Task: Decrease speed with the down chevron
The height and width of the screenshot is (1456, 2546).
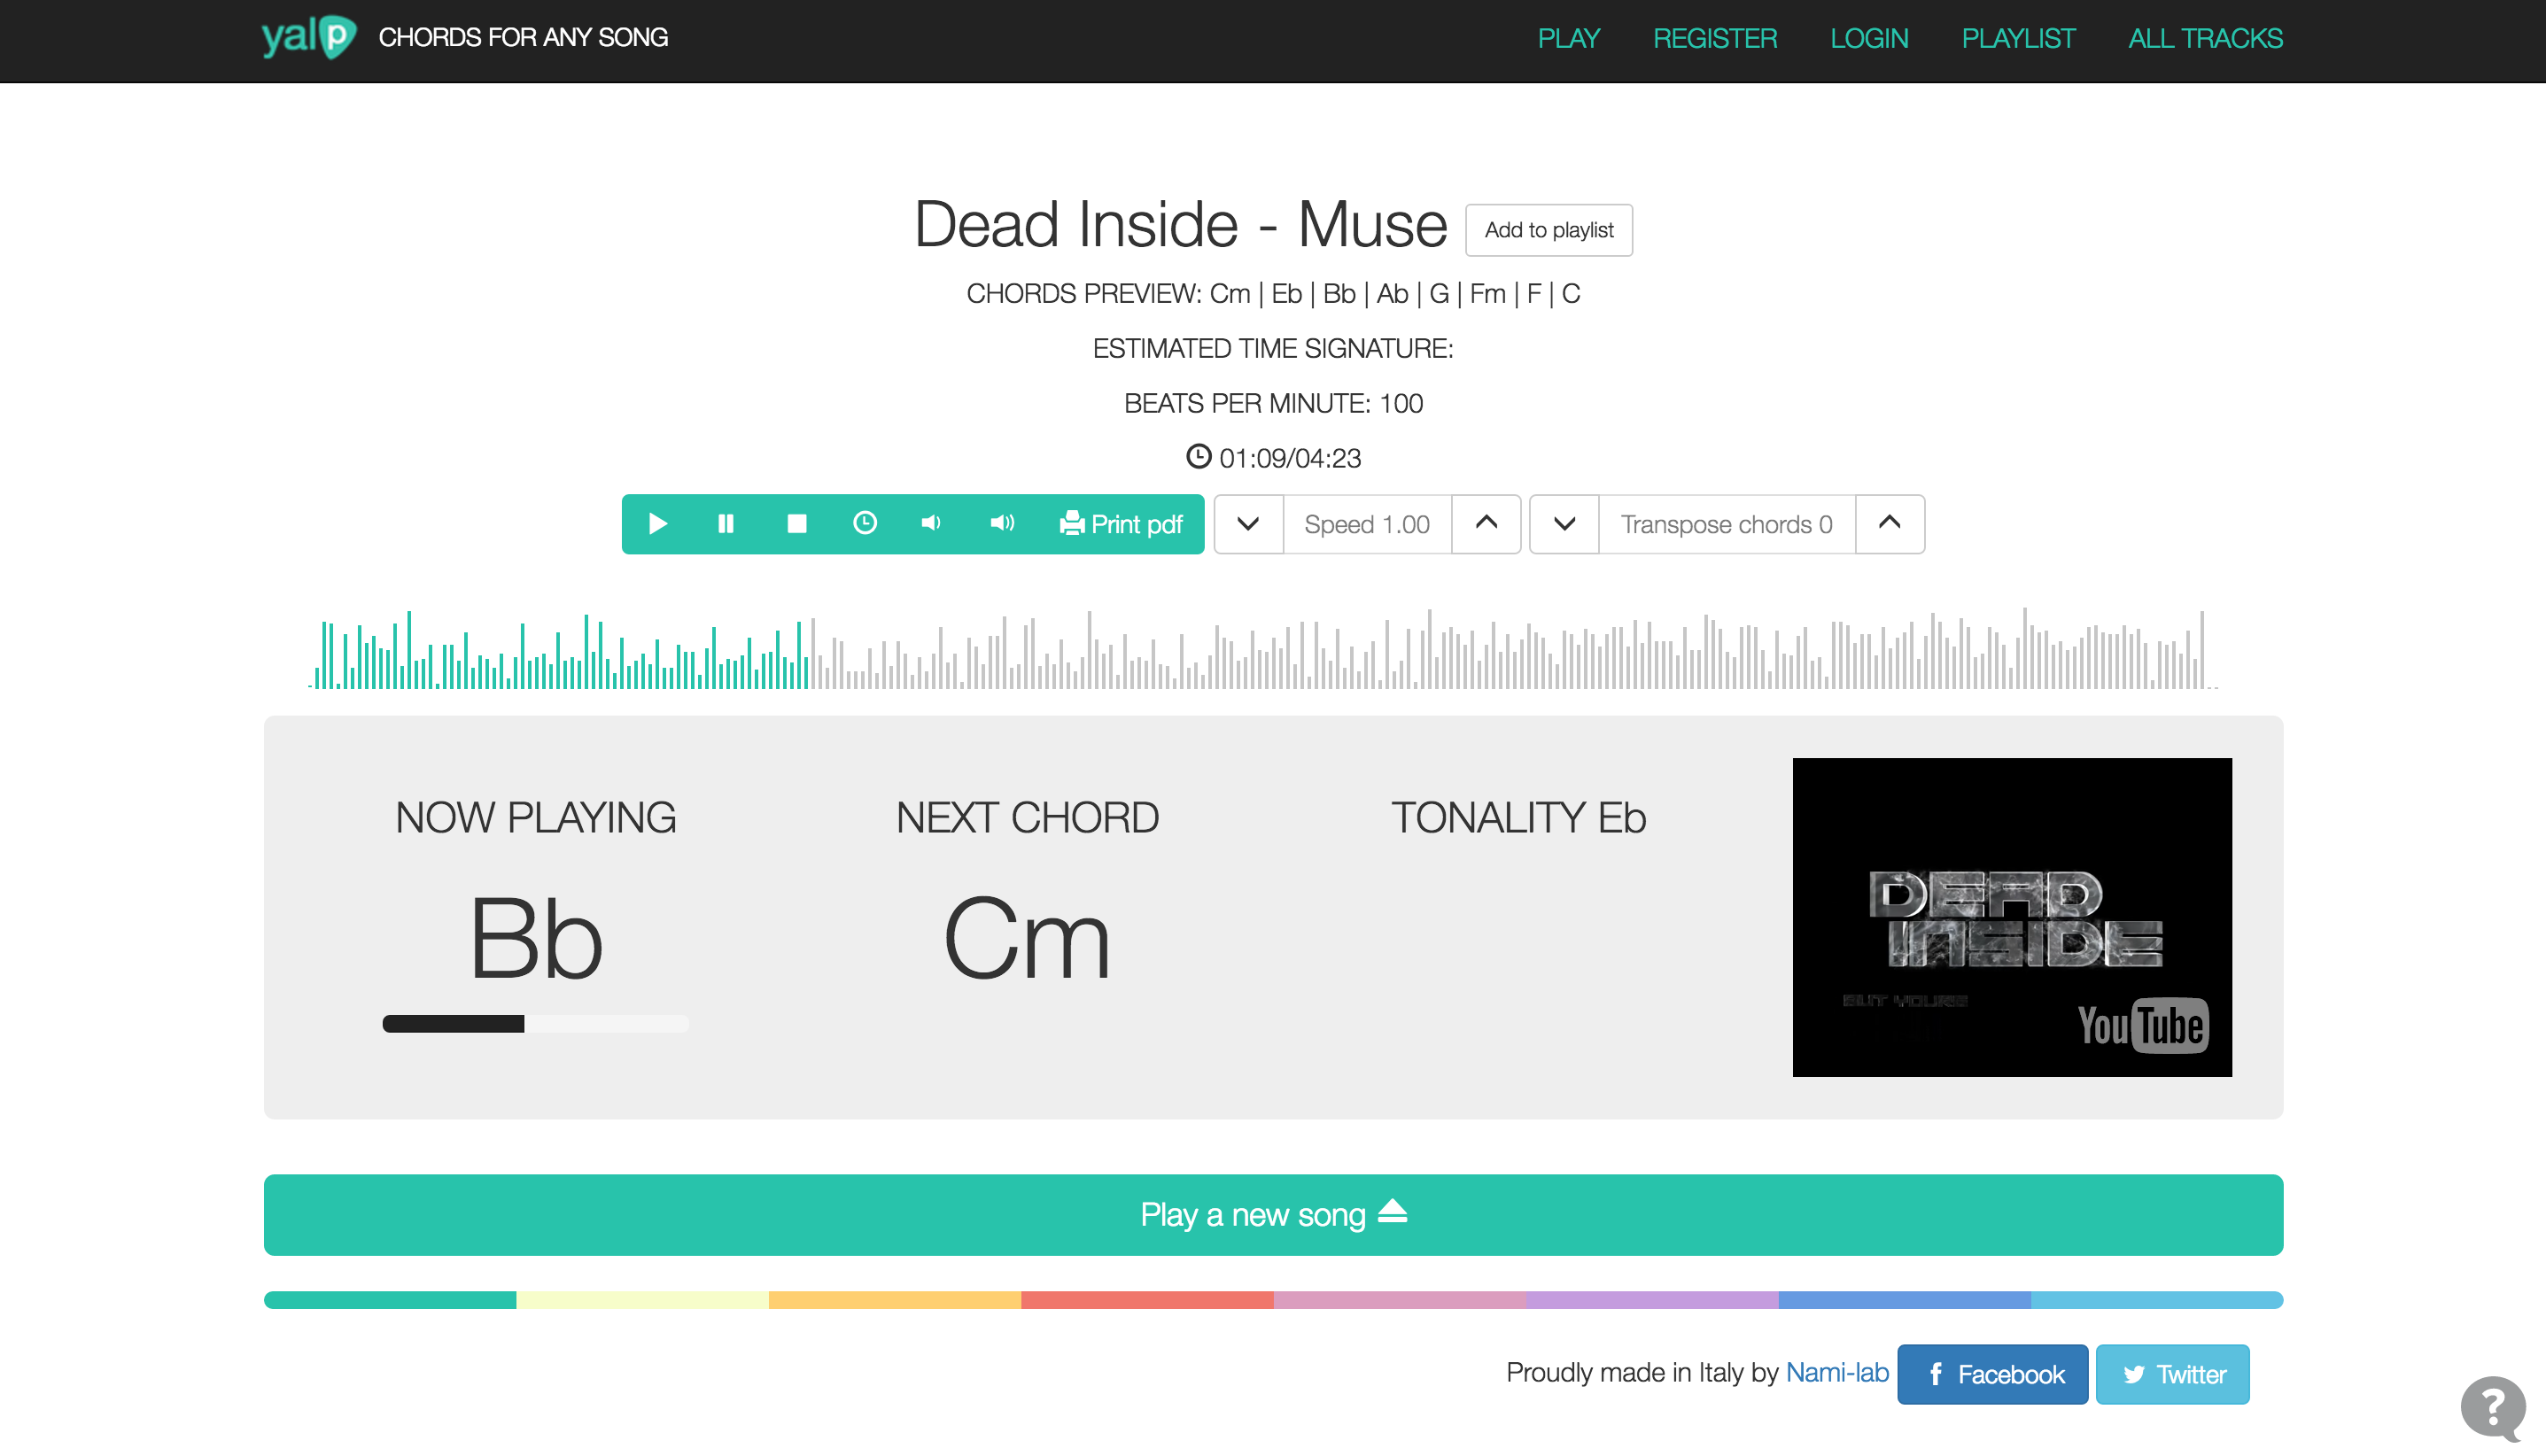Action: (1248, 524)
